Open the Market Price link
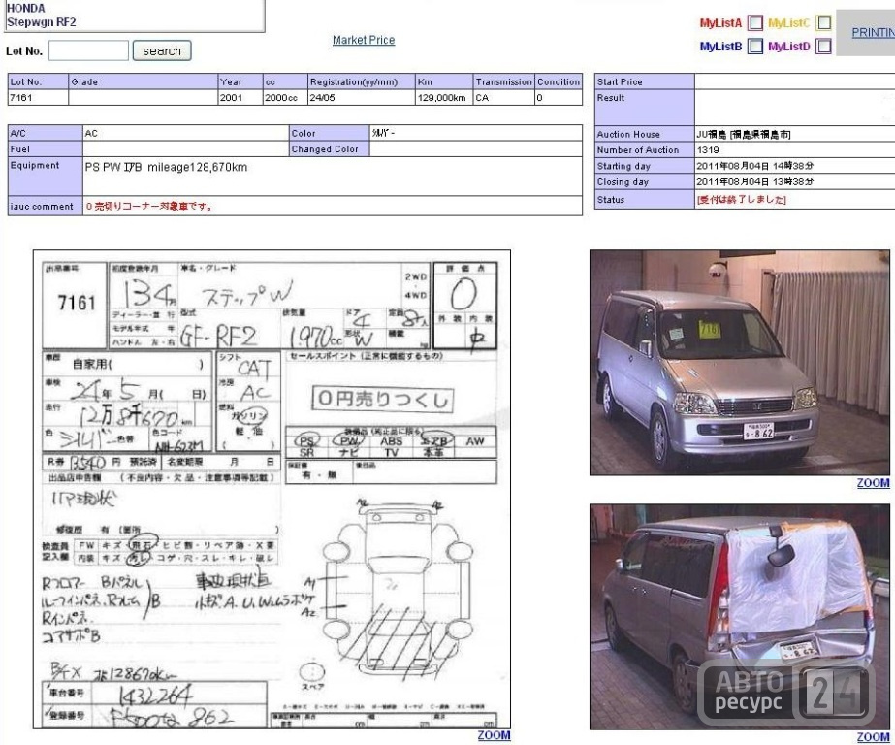Image resolution: width=895 pixels, height=745 pixels. pyautogui.click(x=364, y=40)
